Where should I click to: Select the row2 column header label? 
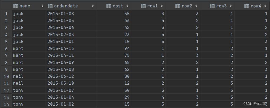pos(187,6)
